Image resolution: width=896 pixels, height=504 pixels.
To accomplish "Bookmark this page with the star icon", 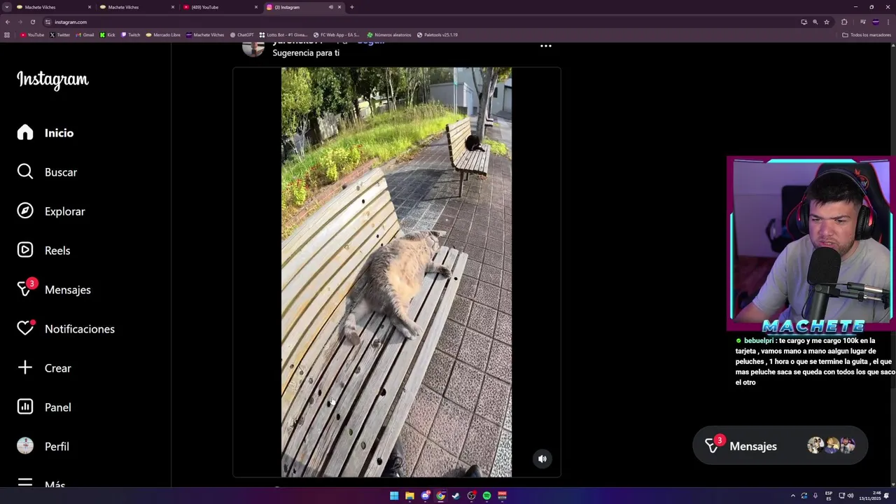I will coord(827,22).
